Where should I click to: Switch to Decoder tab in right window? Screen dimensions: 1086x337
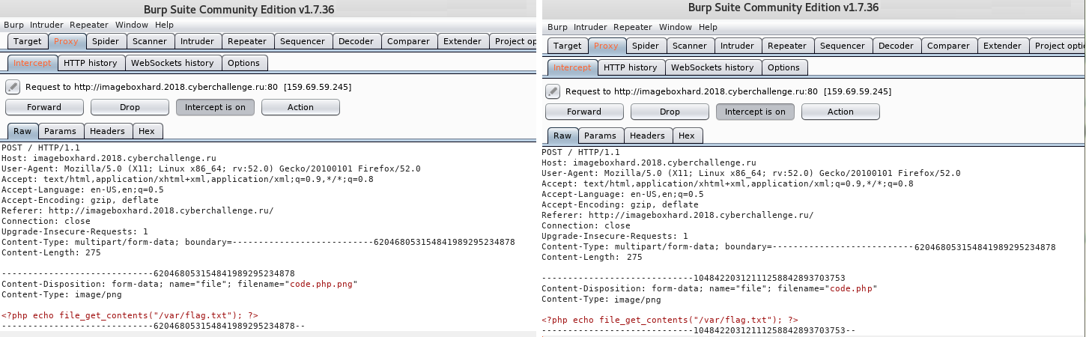point(896,46)
